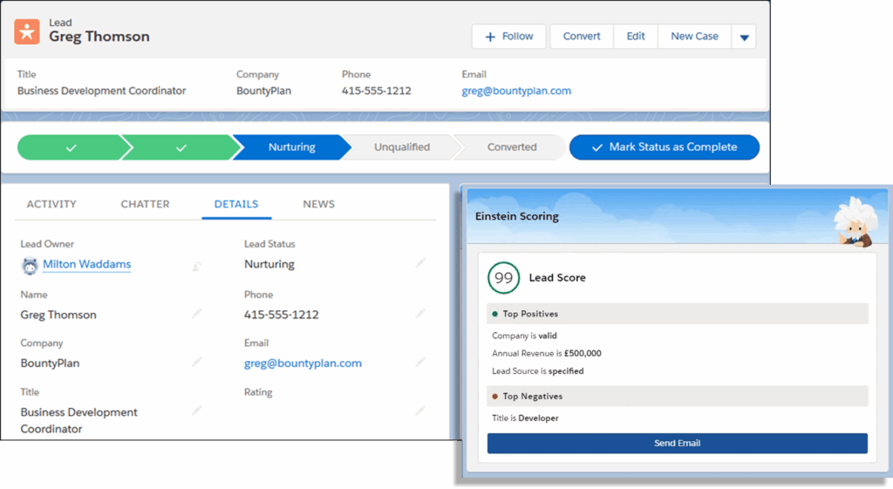Switch to the Activity tab

tap(51, 204)
